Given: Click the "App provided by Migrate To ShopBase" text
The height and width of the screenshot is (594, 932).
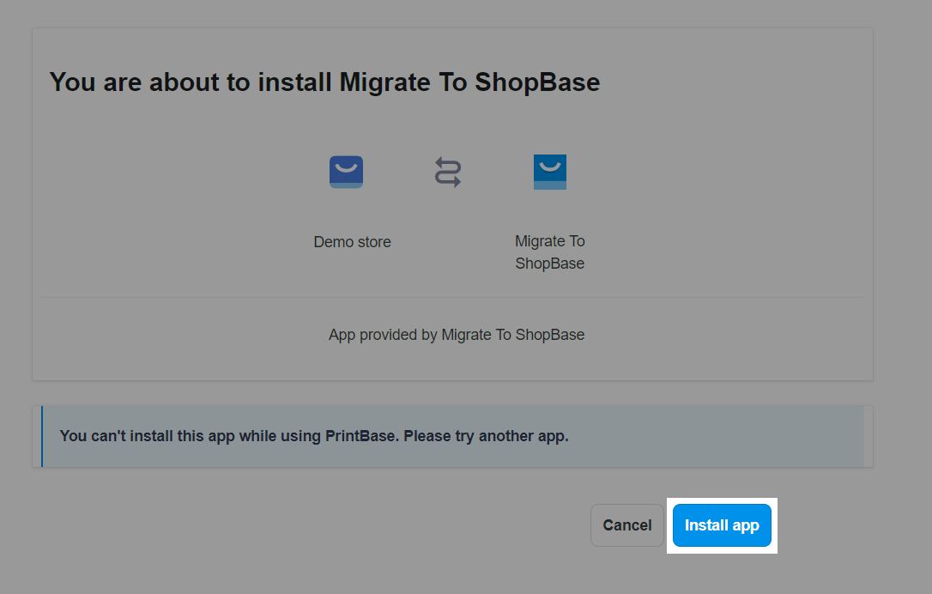Looking at the screenshot, I should click(457, 335).
